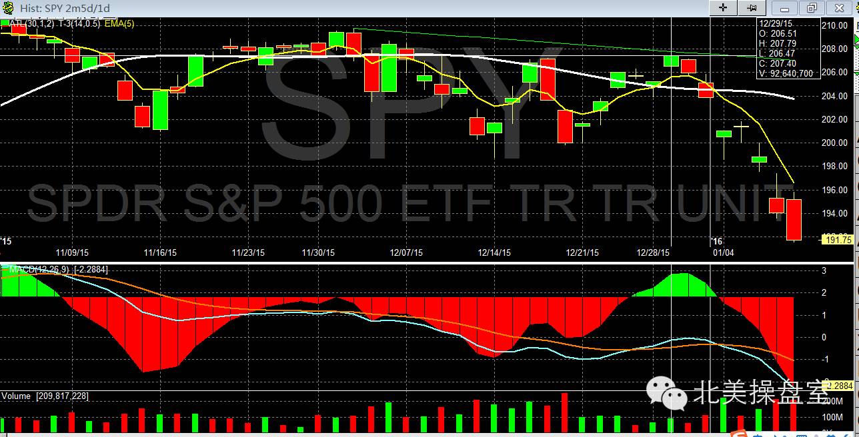Viewport: 859px width, 437px height.
Task: Select the yellow EMA(5) indicator label
Action: coord(119,23)
